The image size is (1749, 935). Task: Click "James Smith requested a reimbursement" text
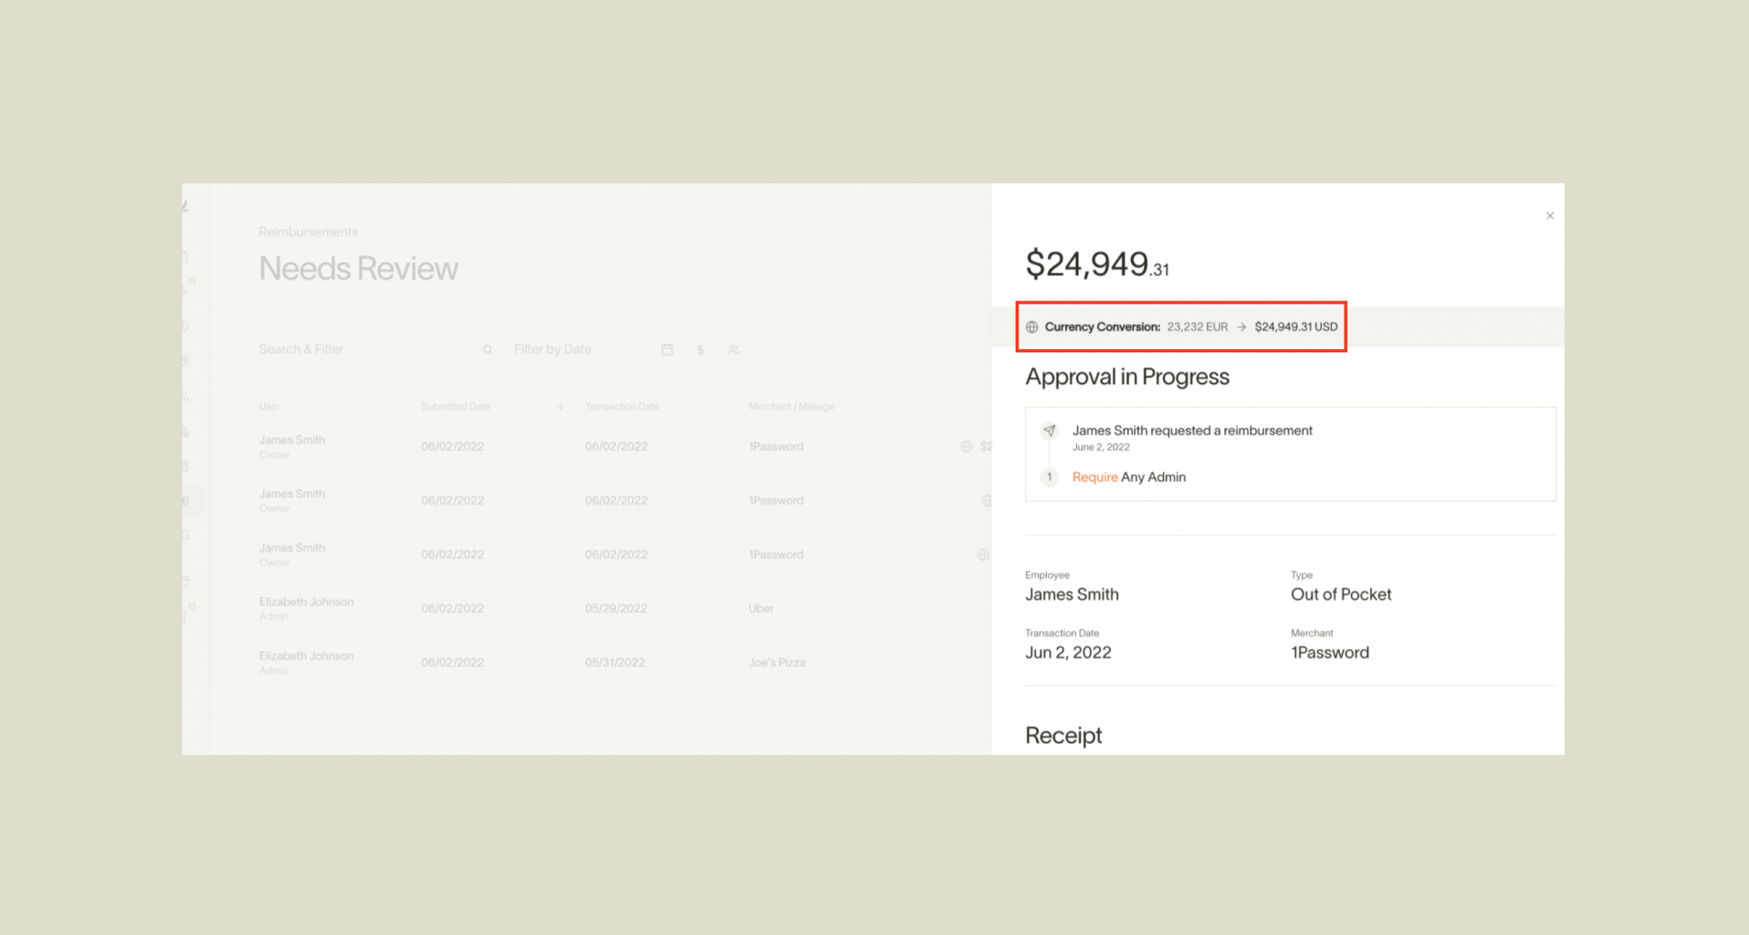[x=1192, y=431]
